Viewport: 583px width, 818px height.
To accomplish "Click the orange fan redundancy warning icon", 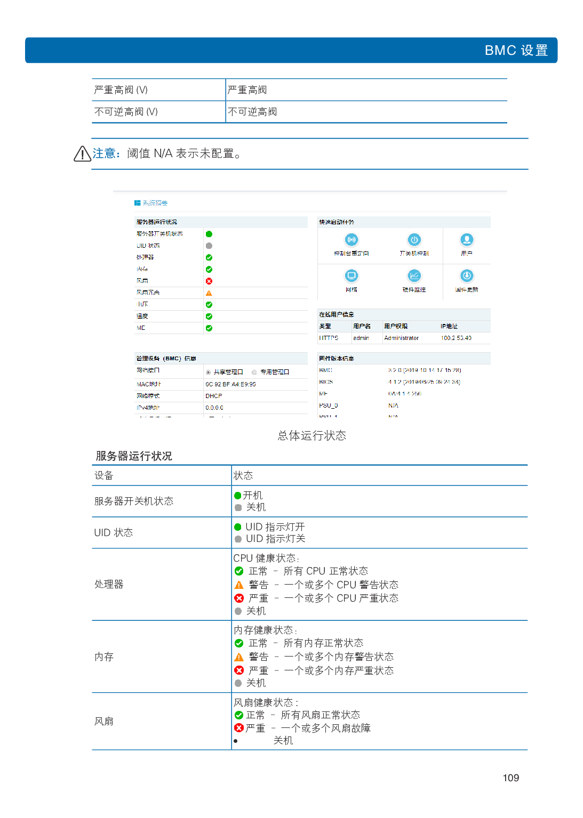I will 209,293.
